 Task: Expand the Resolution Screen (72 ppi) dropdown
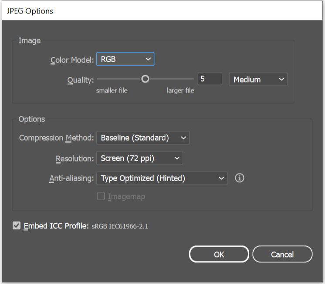pos(139,159)
